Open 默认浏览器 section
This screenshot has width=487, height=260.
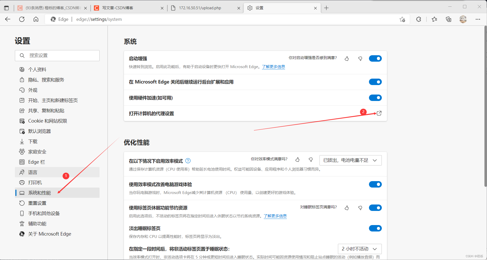57,131
